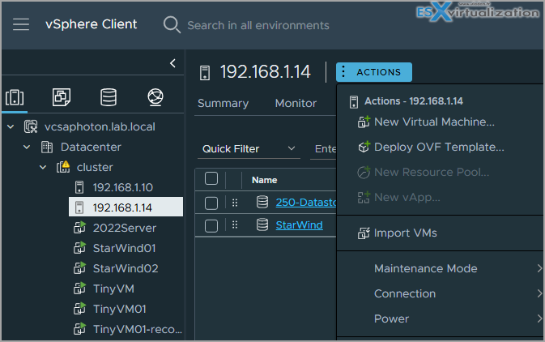Tick the StarWind row checkbox
This screenshot has height=342, width=545.
click(211, 226)
